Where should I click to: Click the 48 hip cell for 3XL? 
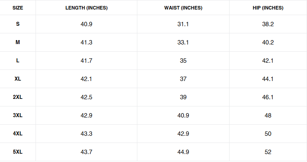pyautogui.click(x=268, y=116)
